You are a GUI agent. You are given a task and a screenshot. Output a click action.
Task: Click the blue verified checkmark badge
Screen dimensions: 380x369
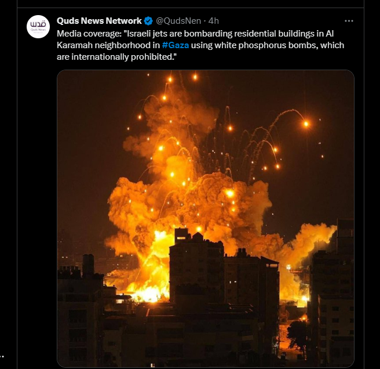coord(148,21)
